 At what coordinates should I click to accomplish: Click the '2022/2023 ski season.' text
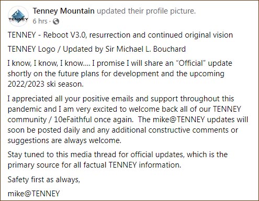(x=46, y=84)
